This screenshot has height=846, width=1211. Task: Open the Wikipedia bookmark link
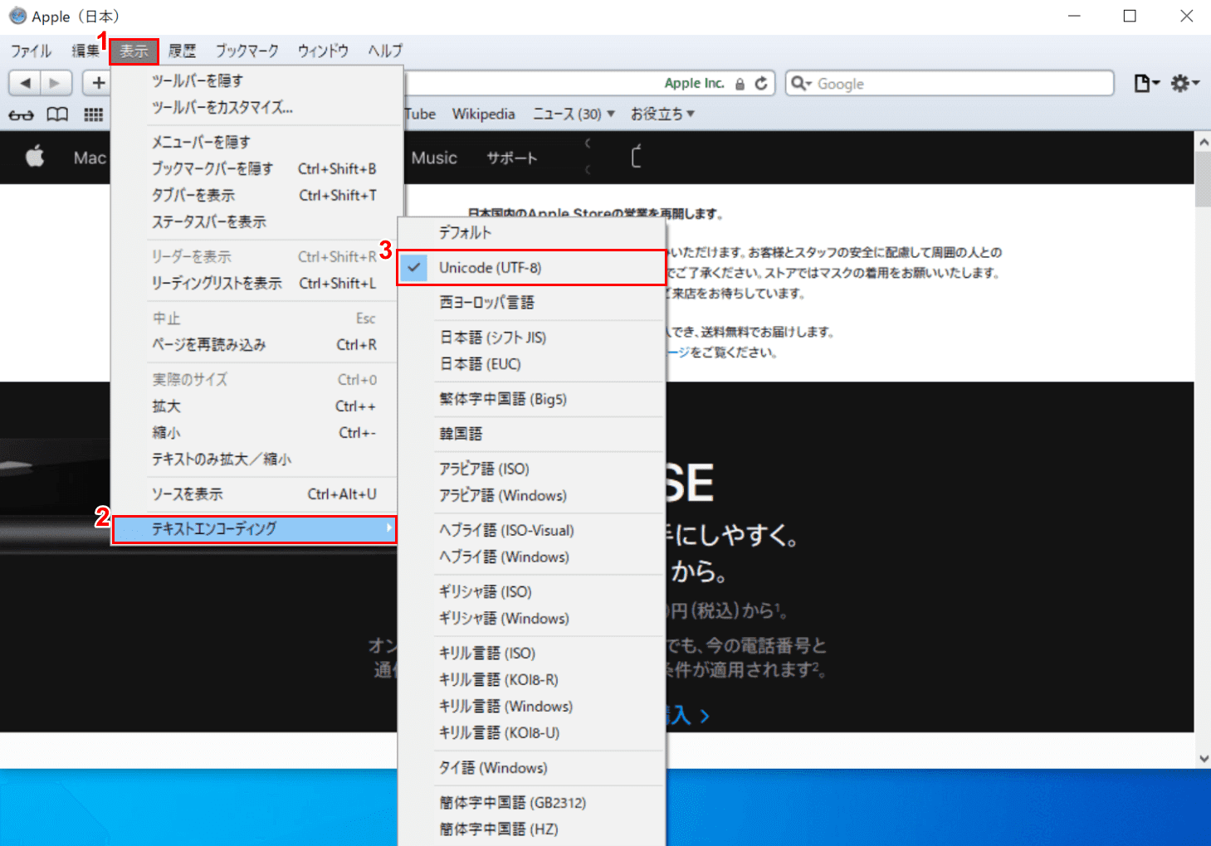pyautogui.click(x=483, y=114)
